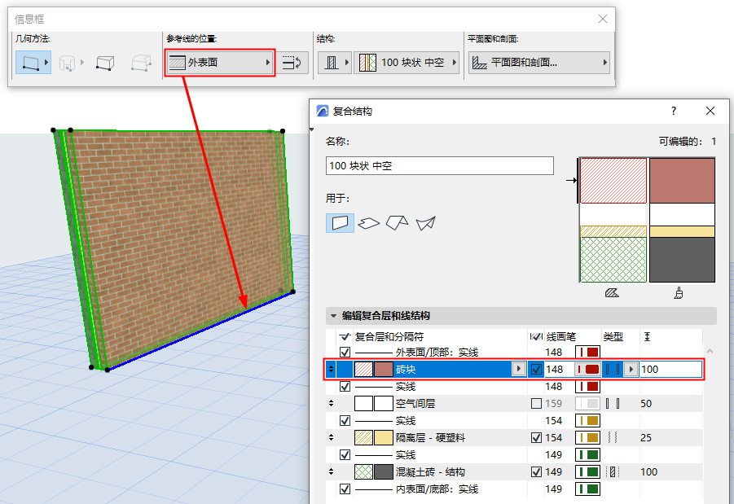Open the 砖块 skin type popup arrow
The width and height of the screenshot is (734, 504).
(631, 369)
